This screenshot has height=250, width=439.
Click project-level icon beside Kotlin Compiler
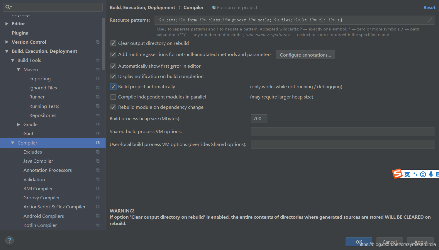pyautogui.click(x=98, y=225)
